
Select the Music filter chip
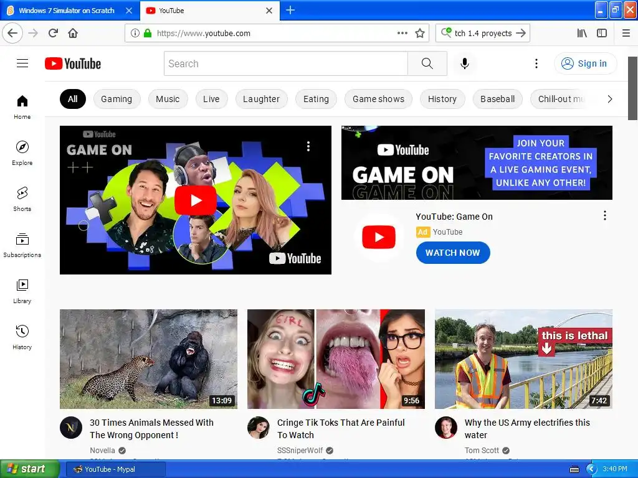(x=168, y=99)
